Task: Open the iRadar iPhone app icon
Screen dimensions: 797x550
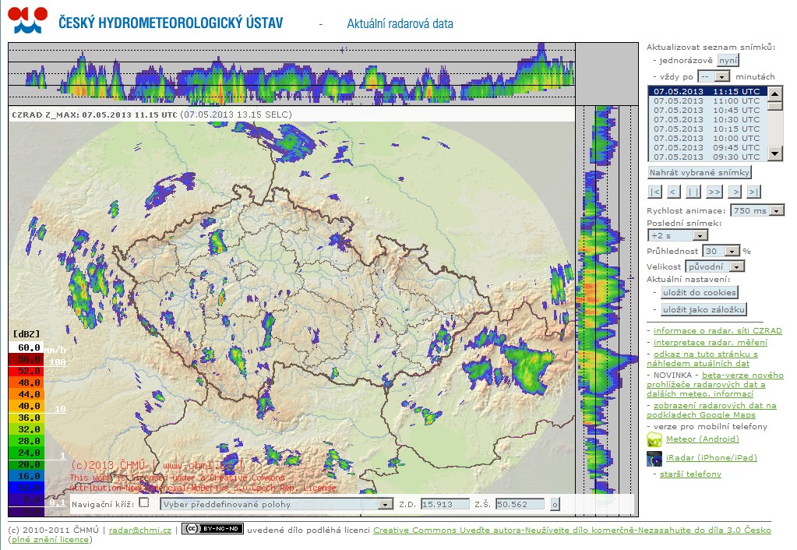Action: click(x=654, y=458)
